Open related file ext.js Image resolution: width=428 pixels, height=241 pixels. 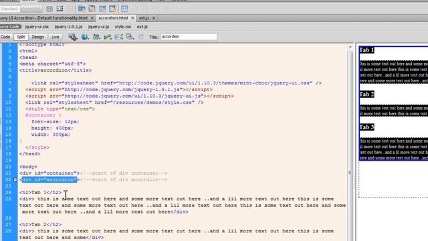coord(142,27)
